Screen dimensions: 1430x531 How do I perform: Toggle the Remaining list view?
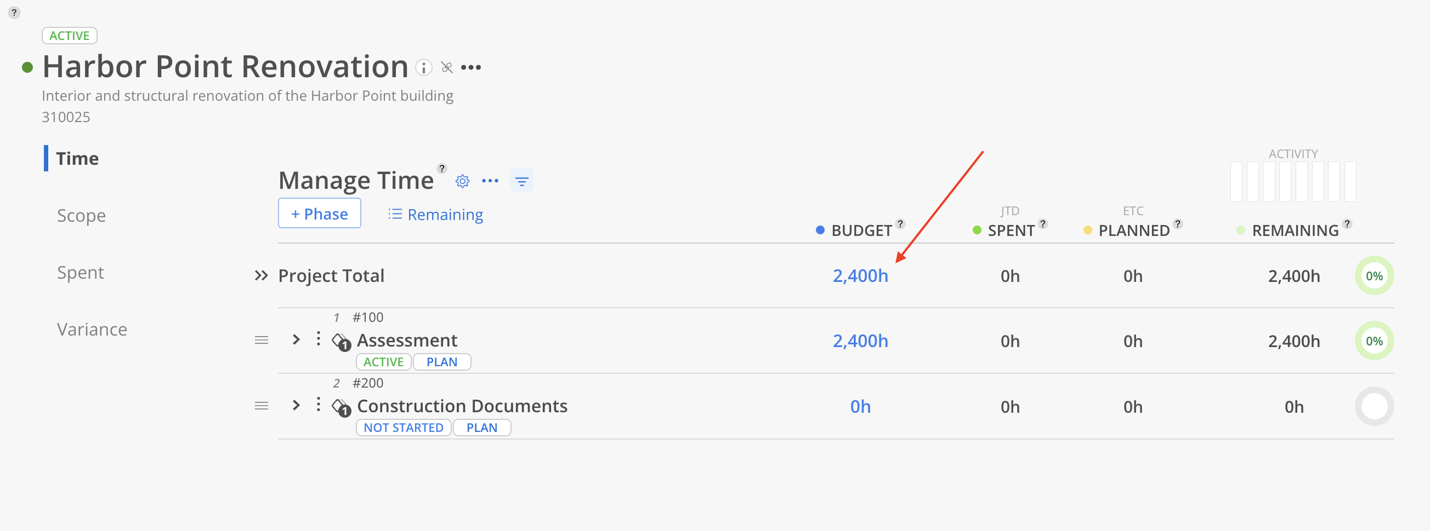436,215
